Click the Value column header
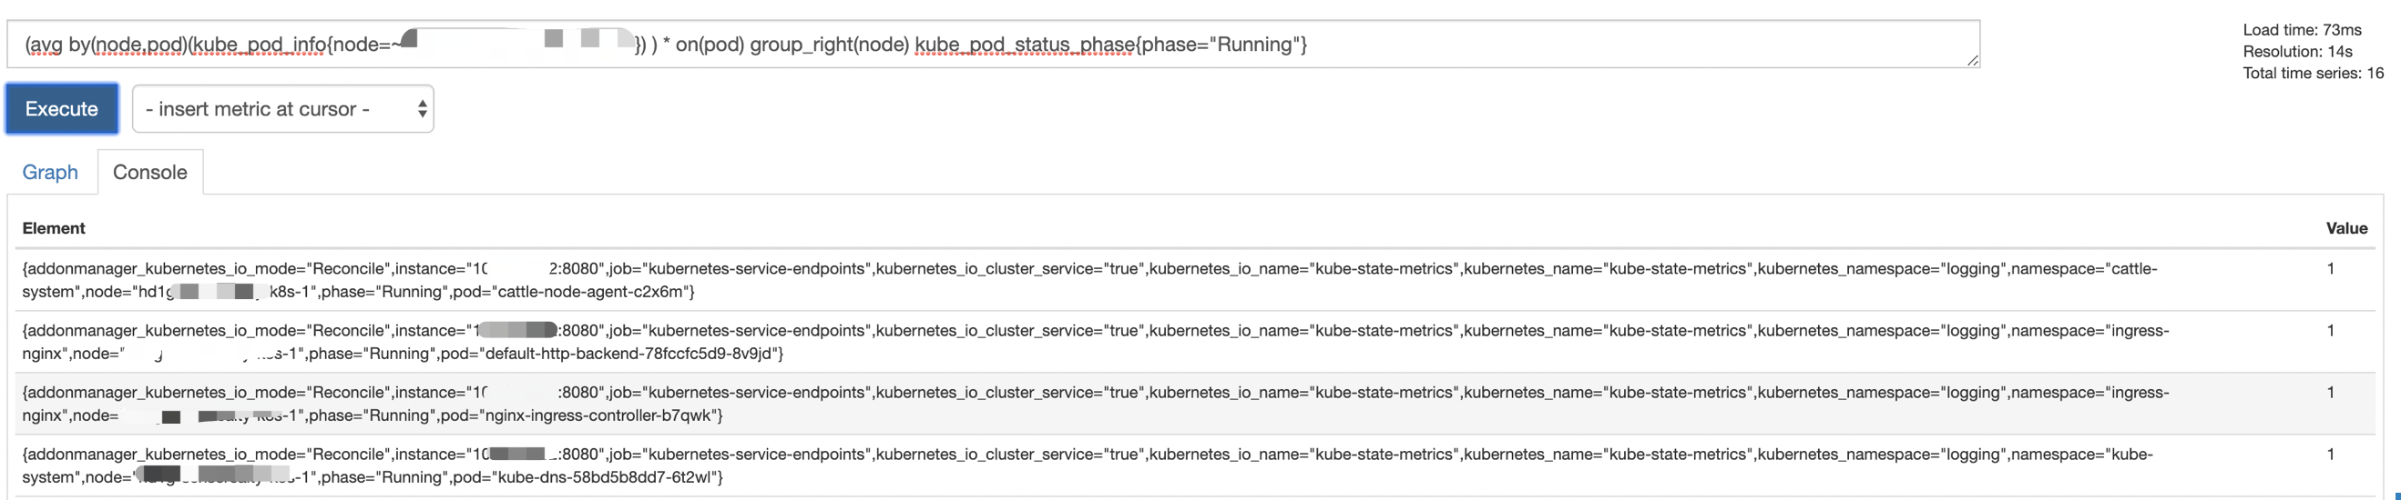 [2346, 228]
